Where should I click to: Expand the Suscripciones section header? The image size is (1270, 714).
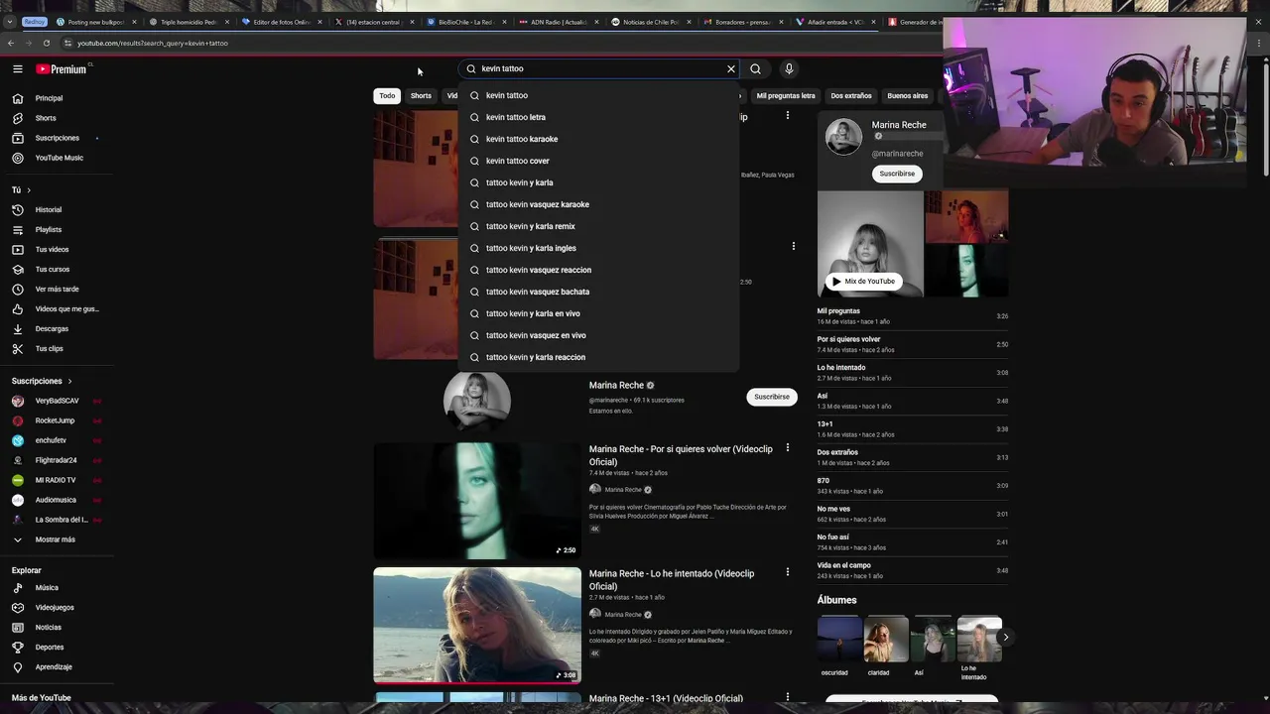[42, 381]
